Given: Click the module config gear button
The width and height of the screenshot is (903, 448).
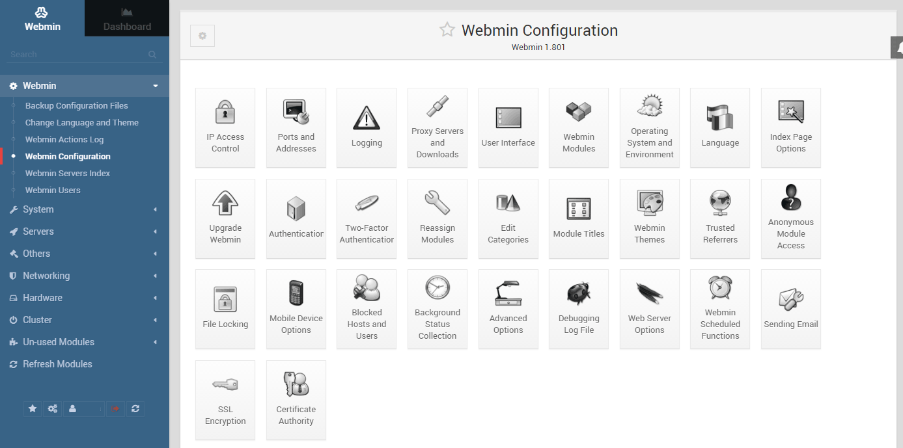Looking at the screenshot, I should click(x=202, y=36).
